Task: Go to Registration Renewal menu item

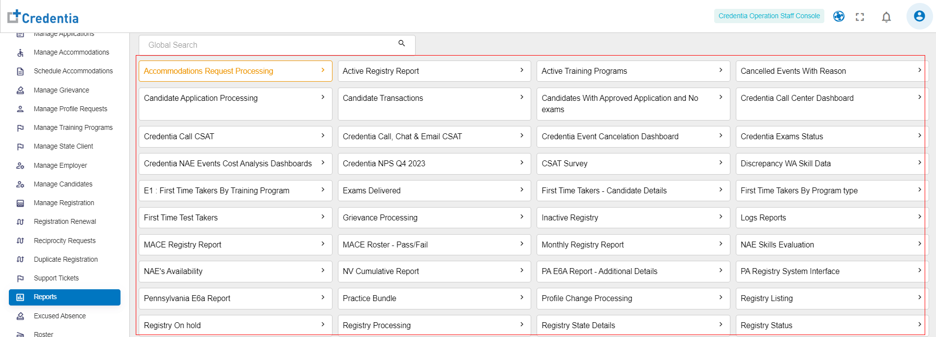Action: click(x=65, y=221)
